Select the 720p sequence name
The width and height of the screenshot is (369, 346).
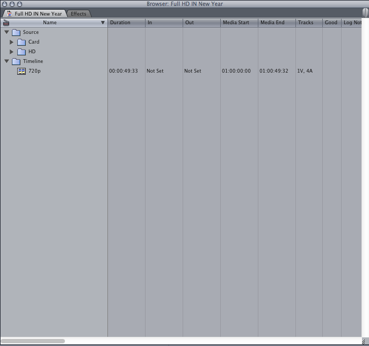coord(34,71)
